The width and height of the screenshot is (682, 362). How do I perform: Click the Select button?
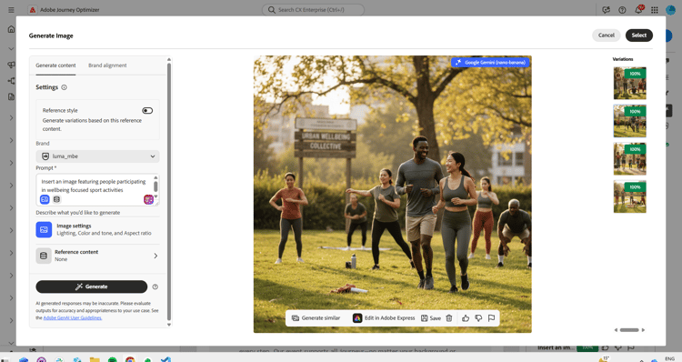point(639,35)
